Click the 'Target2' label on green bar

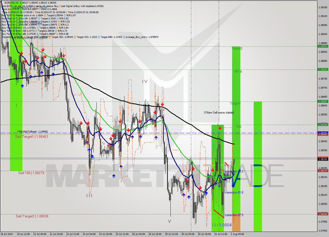coord(237,48)
